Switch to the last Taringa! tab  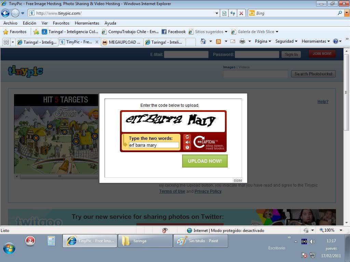164,42
